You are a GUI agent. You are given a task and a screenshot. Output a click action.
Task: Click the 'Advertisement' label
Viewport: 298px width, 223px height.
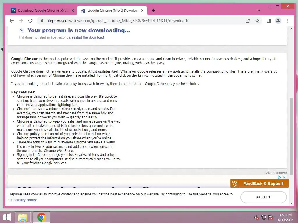(276, 173)
